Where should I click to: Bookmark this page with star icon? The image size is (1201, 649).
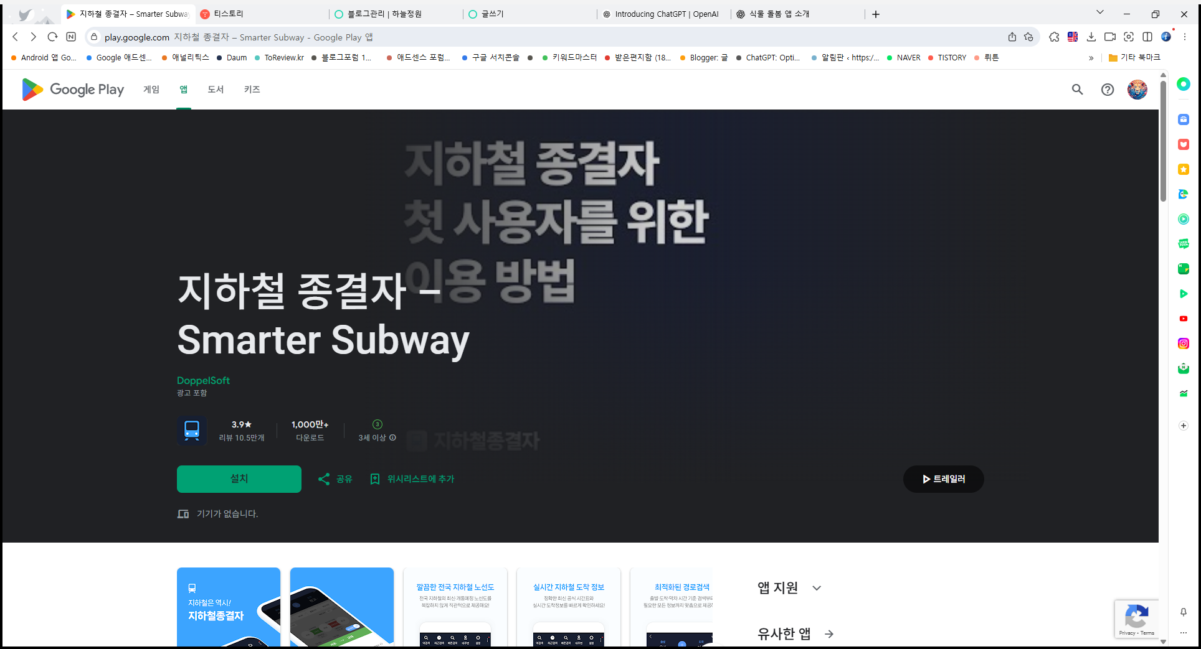tap(1028, 37)
